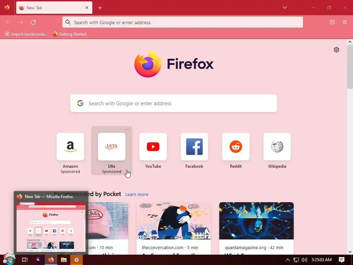
Task: Click Learn more link for Pocket
Action: pyautogui.click(x=137, y=195)
